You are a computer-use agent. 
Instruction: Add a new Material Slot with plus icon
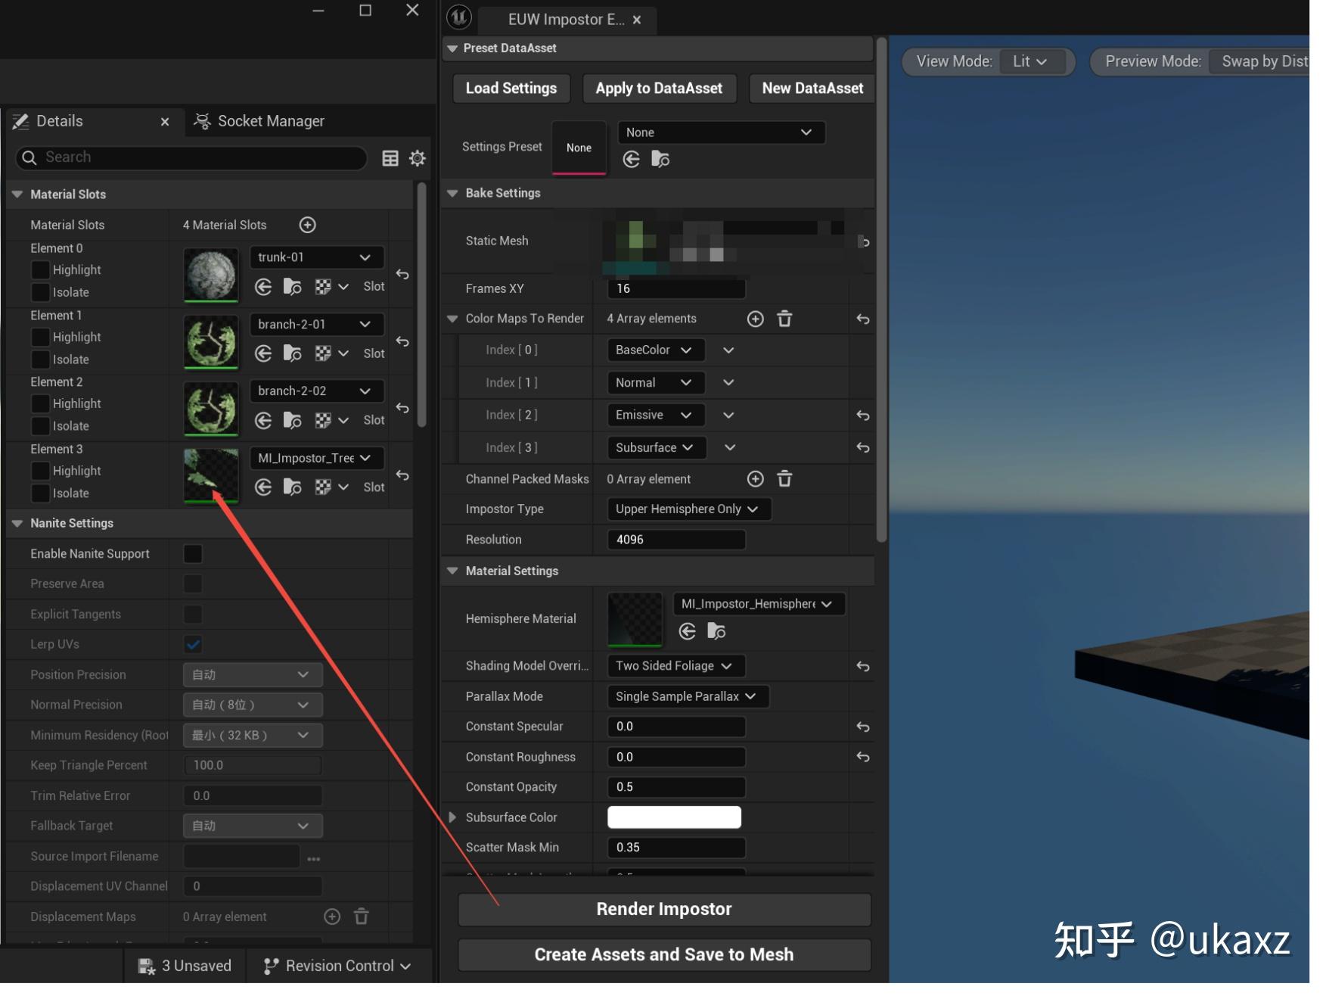pos(307,224)
